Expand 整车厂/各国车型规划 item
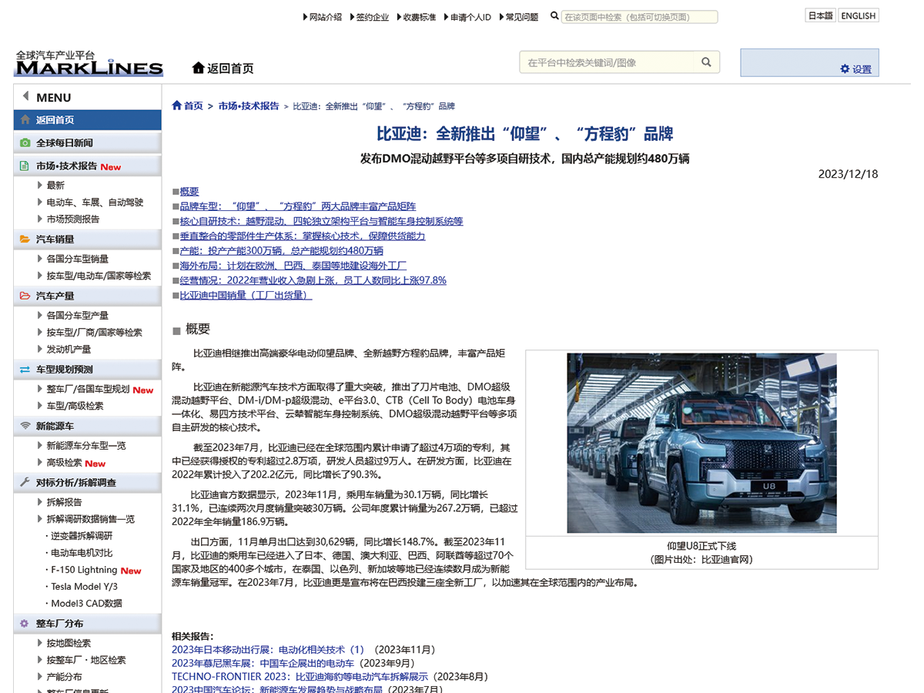Viewport: 924px width, 693px height. pos(88,389)
